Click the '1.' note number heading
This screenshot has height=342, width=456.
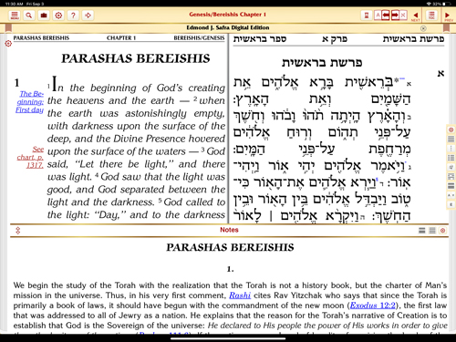pos(230,269)
